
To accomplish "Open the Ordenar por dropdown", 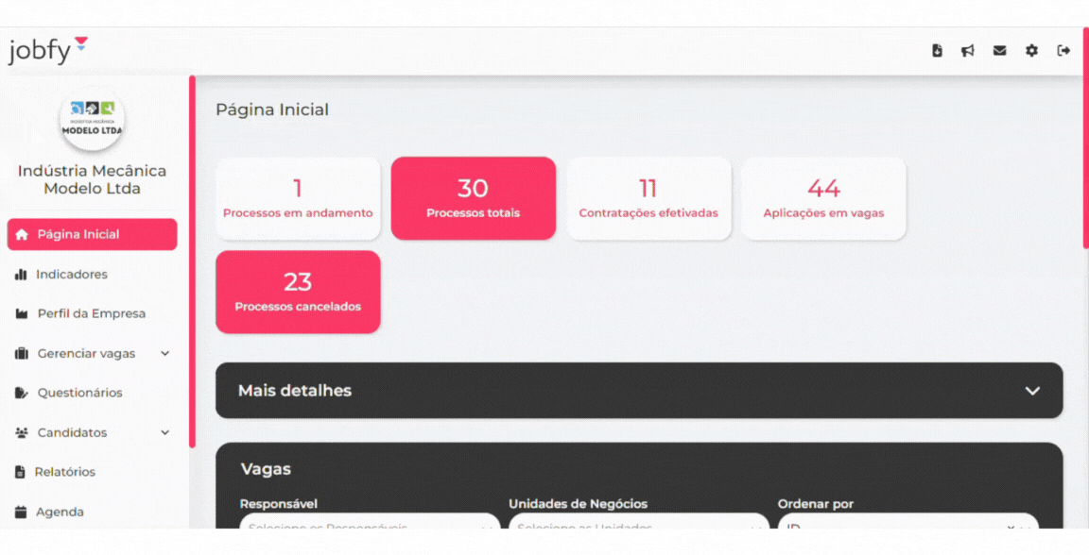I will tap(907, 523).
